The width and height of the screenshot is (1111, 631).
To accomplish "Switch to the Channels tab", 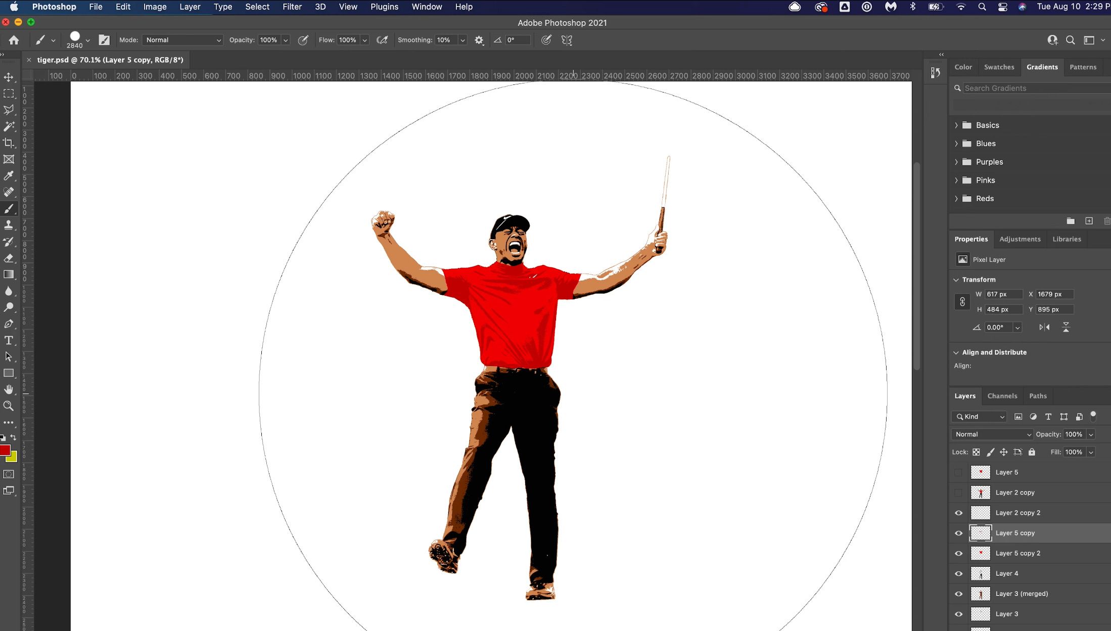I will (1003, 395).
